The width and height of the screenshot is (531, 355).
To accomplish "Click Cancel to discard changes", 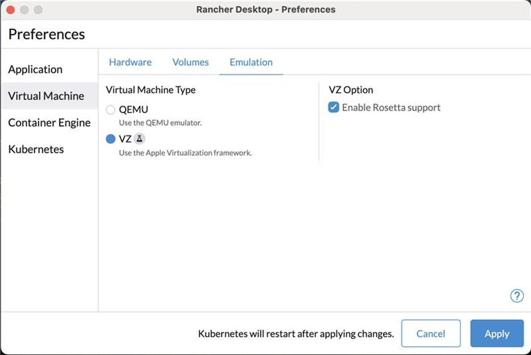I will [431, 333].
